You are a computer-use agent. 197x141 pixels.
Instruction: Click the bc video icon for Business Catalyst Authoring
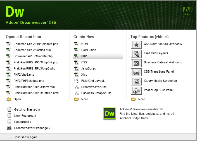[x=136, y=63]
